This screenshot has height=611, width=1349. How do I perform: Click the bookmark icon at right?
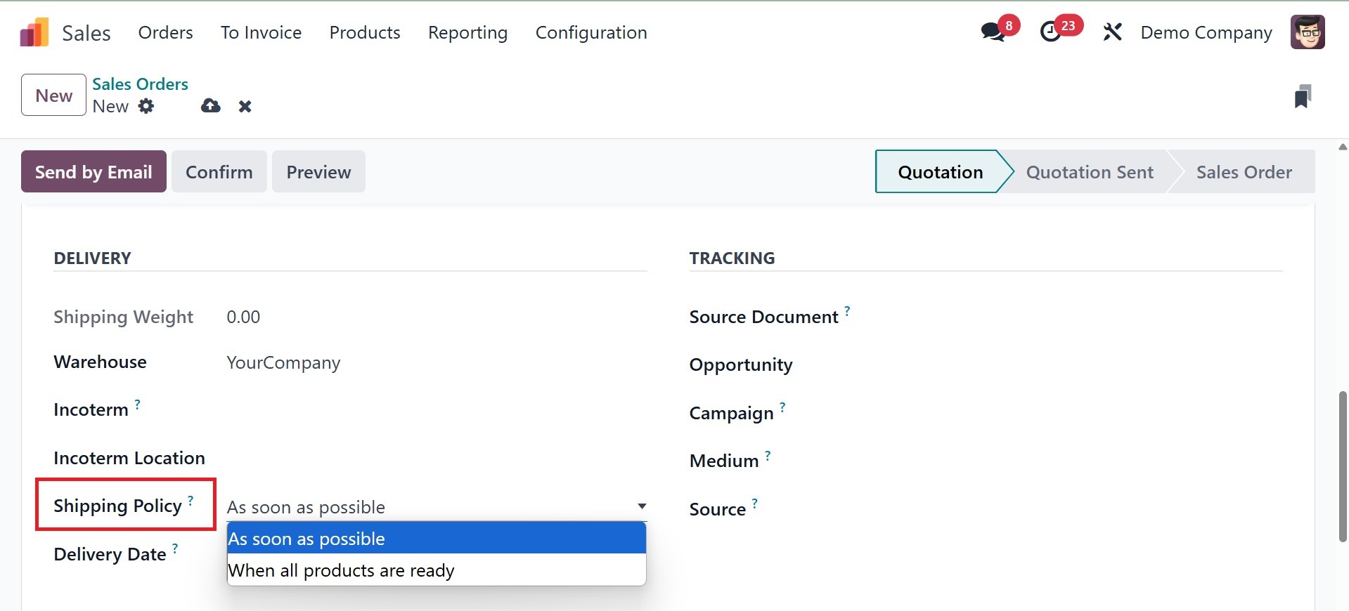tap(1302, 96)
